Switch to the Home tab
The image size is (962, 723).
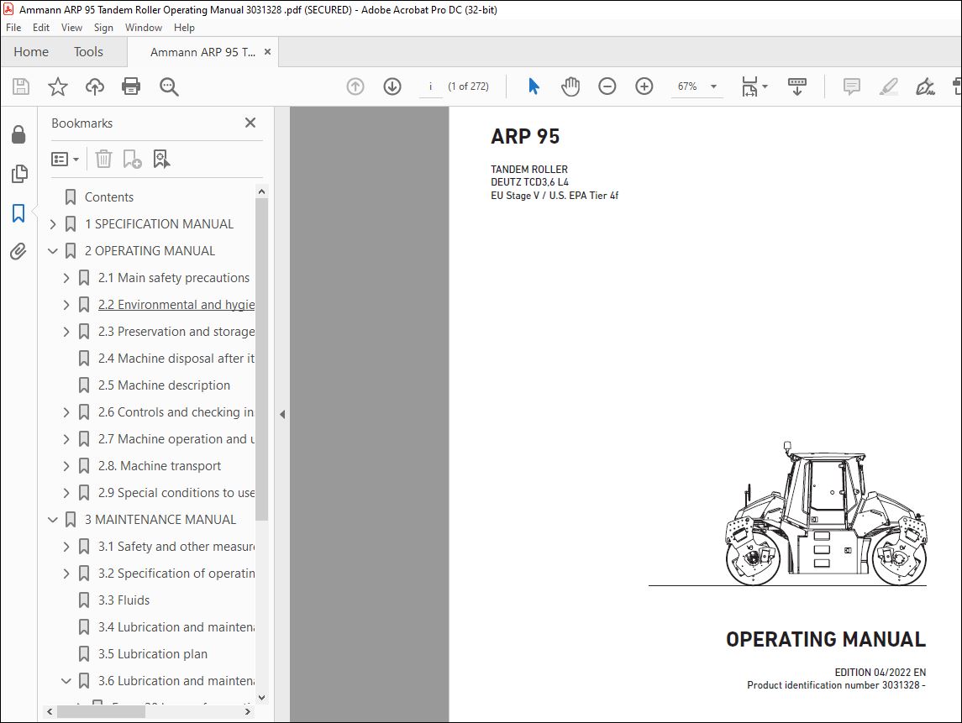click(x=31, y=51)
